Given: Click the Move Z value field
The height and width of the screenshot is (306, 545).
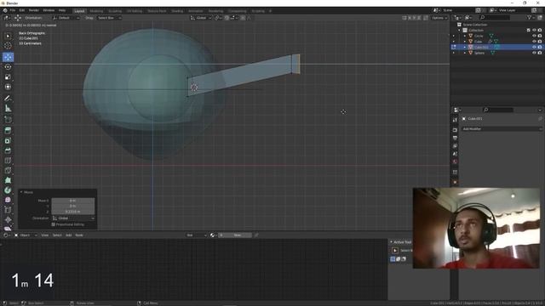Looking at the screenshot, I should click(x=73, y=212).
